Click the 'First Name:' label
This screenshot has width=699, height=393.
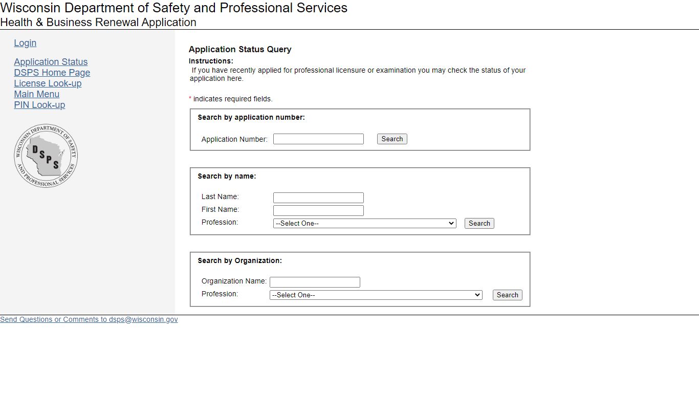220,209
